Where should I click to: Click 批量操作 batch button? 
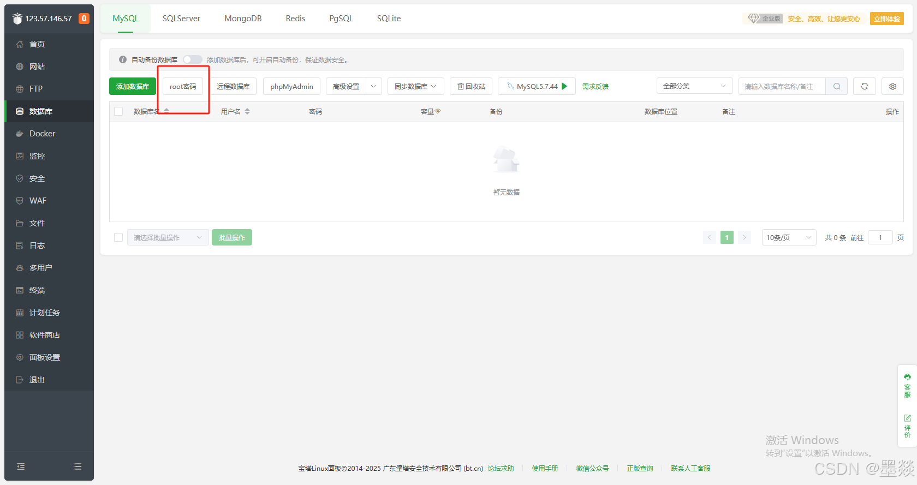pyautogui.click(x=232, y=237)
